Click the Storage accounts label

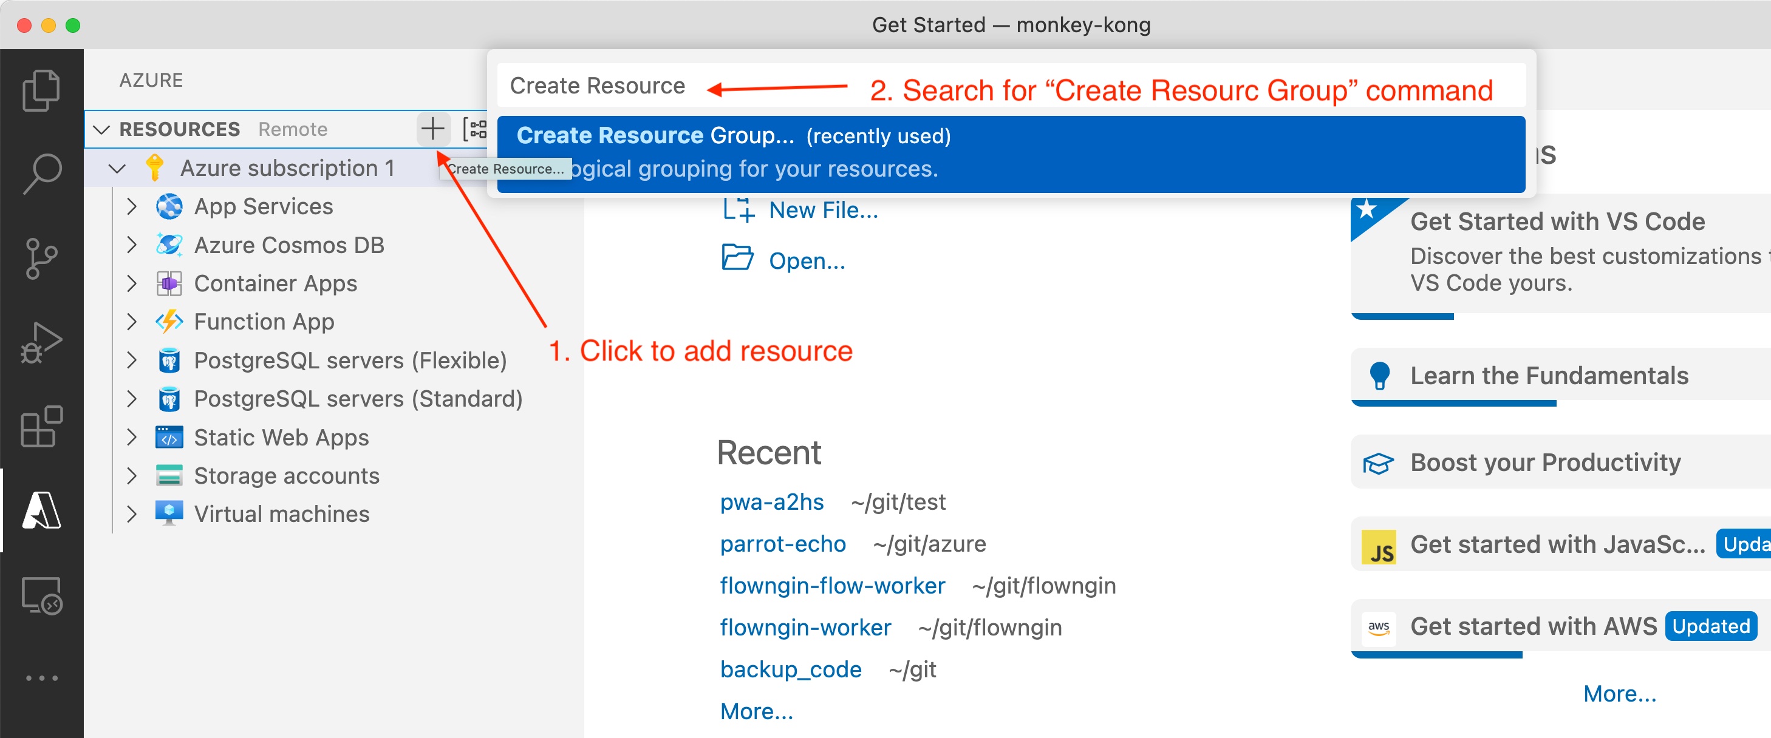pyautogui.click(x=286, y=475)
